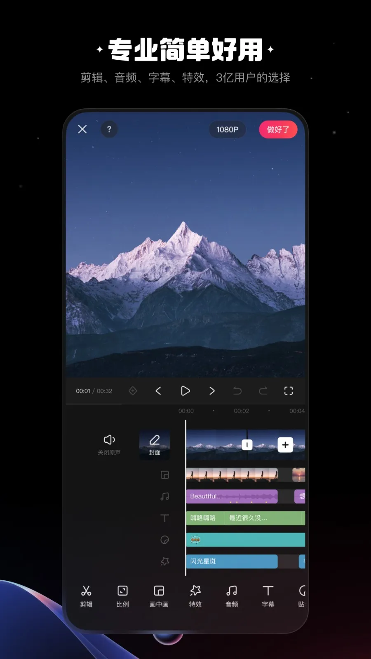This screenshot has width=371, height=659.
Task: Edit the 封面 cover thumbnail
Action: (x=155, y=445)
